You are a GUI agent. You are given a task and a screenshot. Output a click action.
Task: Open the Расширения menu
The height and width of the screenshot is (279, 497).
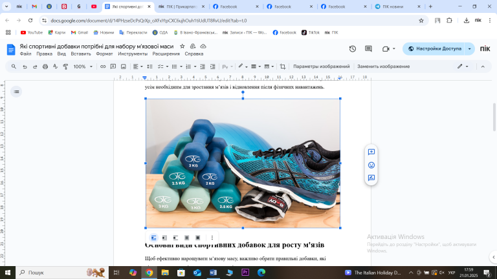click(166, 54)
